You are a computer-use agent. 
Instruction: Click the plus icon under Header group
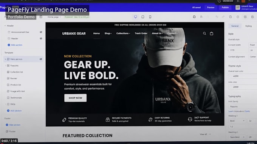coord(9,45)
